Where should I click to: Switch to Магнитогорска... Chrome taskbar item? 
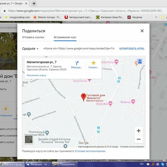click(x=12, y=164)
